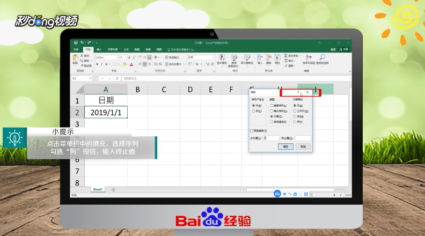The height and width of the screenshot is (236, 425).
Task: Expand the Fill (填充) dropdown in ribbon
Action: pyautogui.click(x=295, y=61)
